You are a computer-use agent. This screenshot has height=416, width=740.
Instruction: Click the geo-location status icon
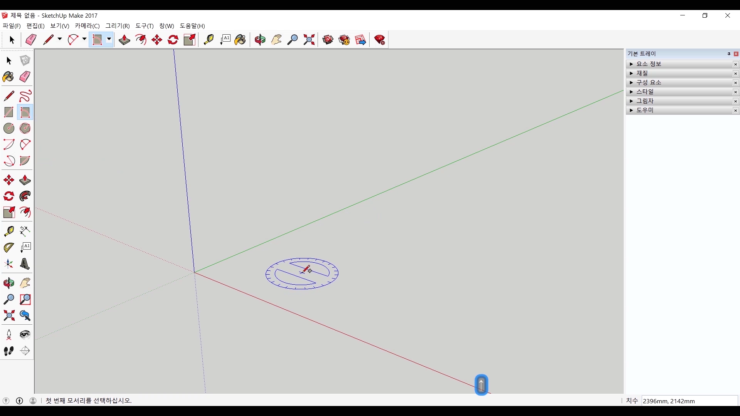click(x=6, y=401)
